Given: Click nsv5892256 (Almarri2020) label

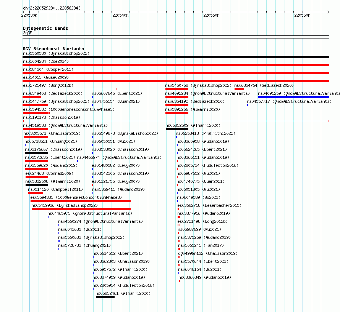Looking at the screenshot, I should pyautogui.click(x=193, y=109).
